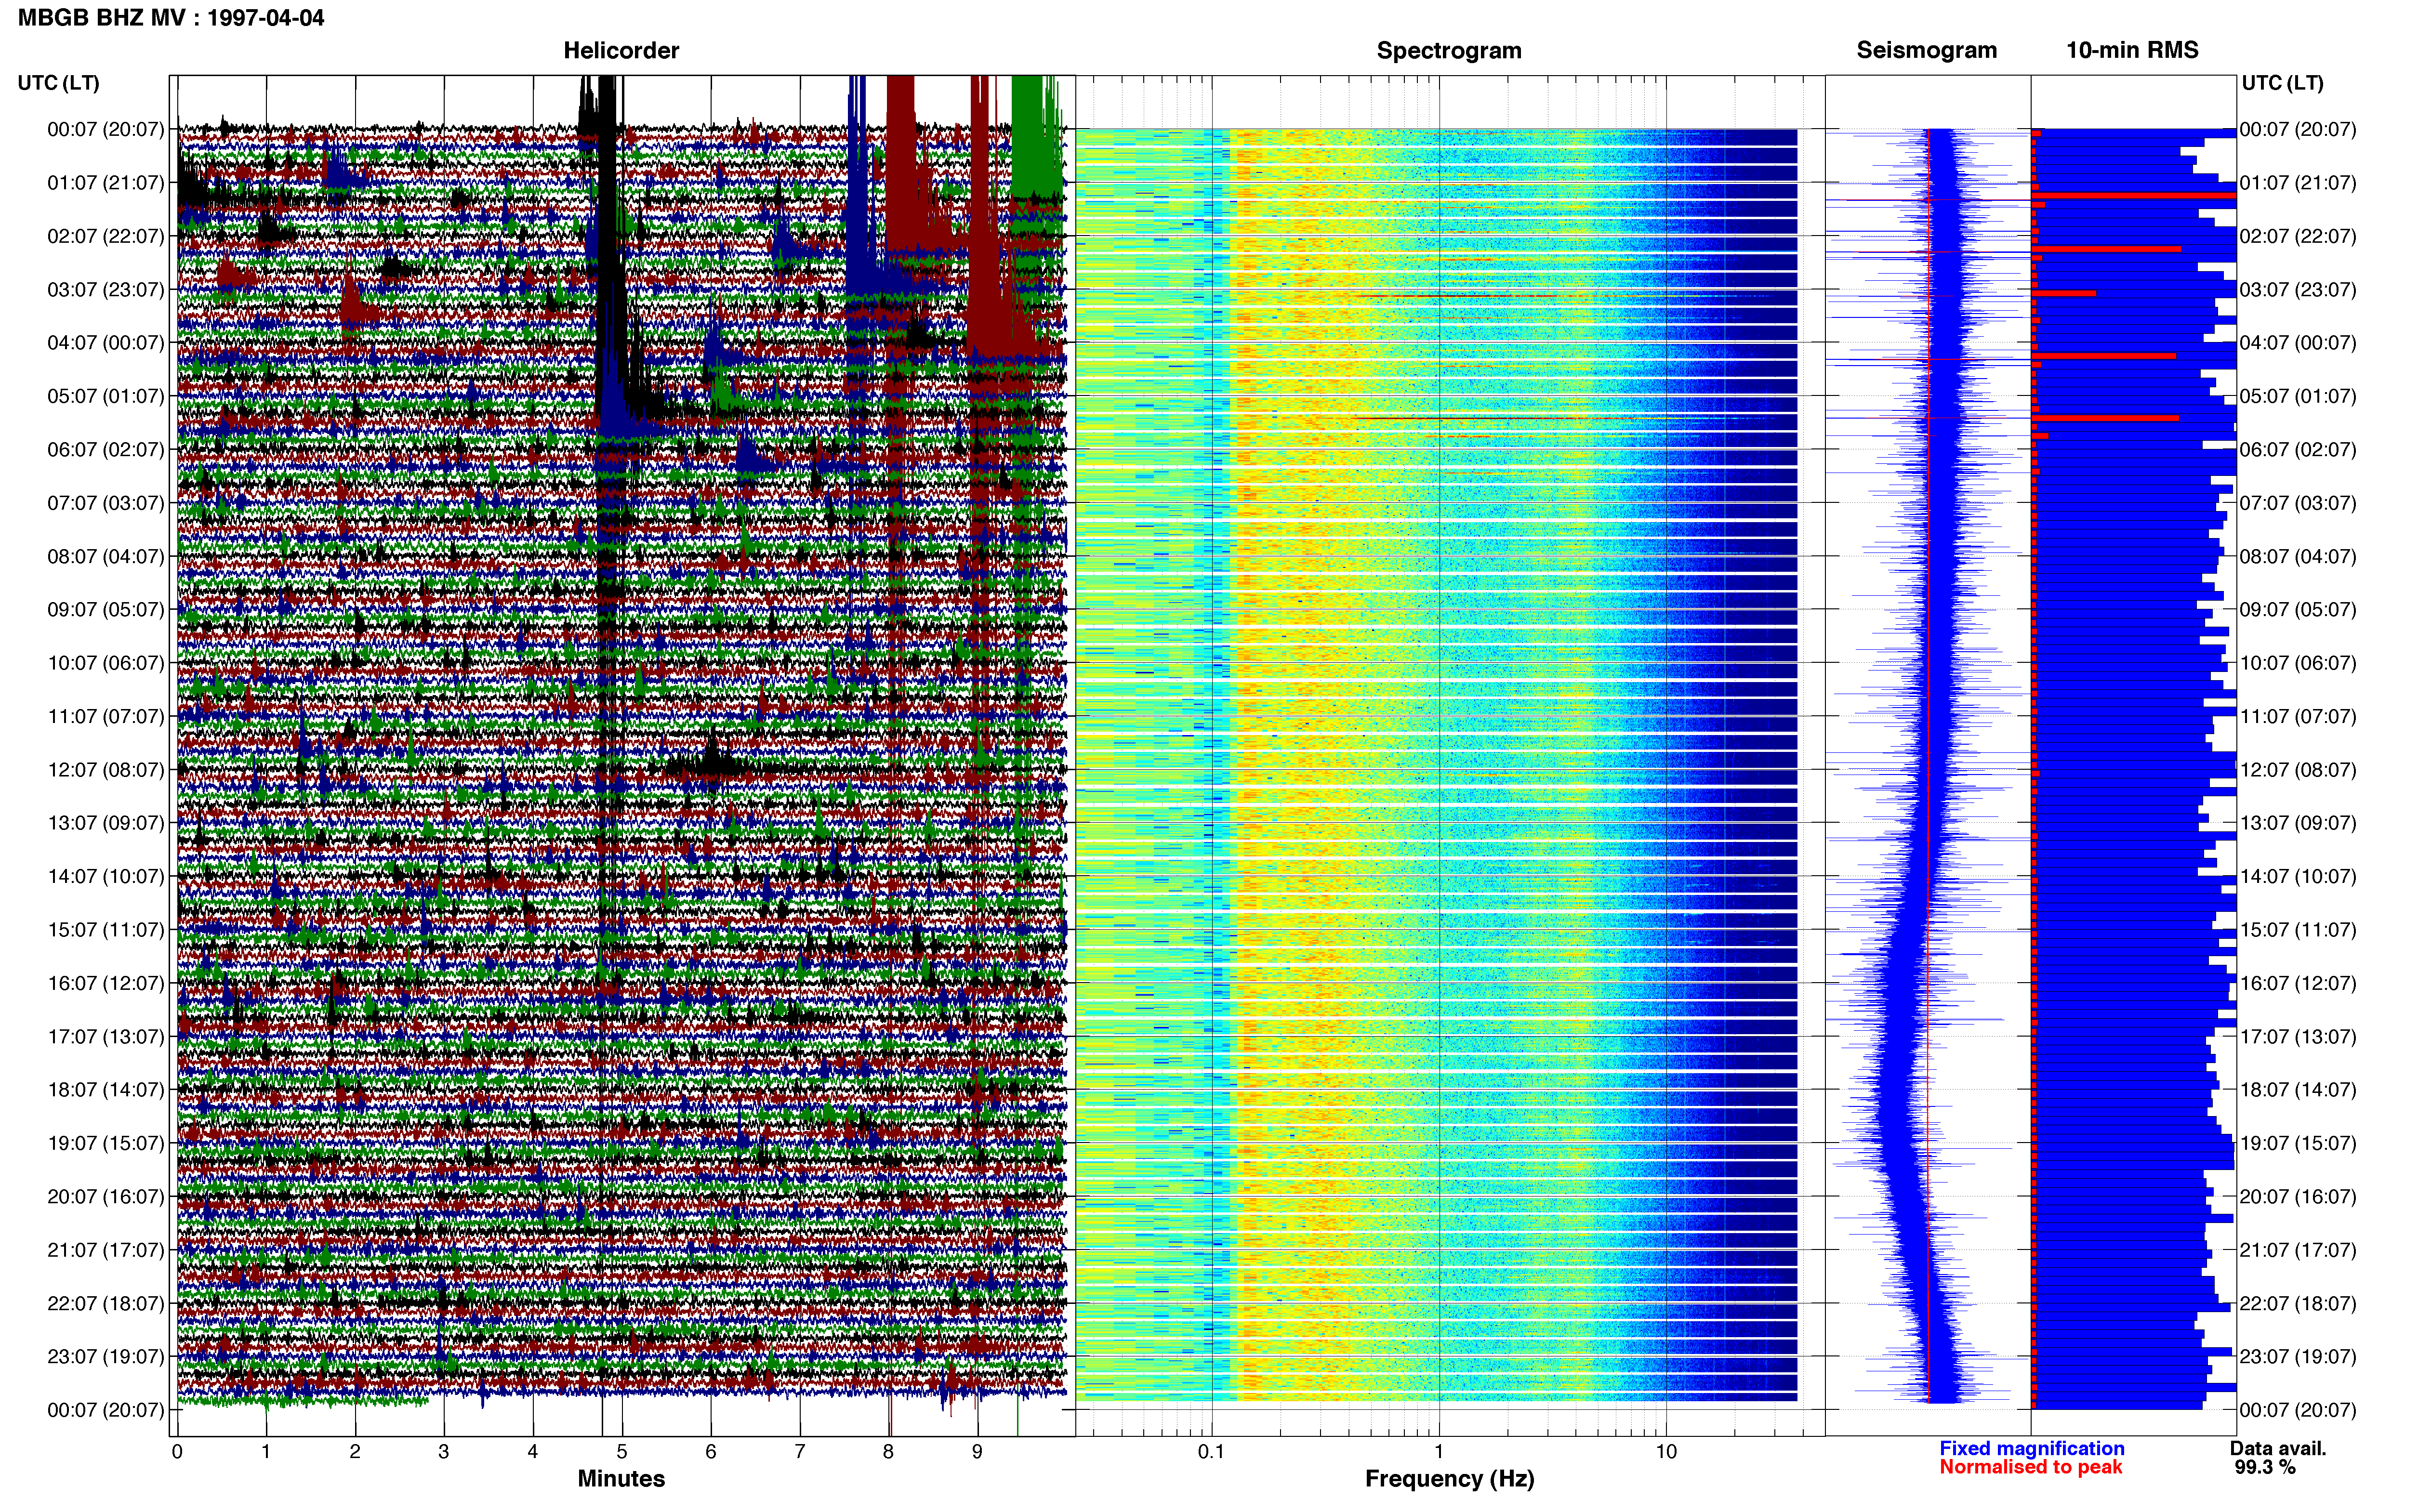Click left time label '20:07 (16:07)'
The width and height of the screenshot is (2418, 1512).
pos(106,1196)
